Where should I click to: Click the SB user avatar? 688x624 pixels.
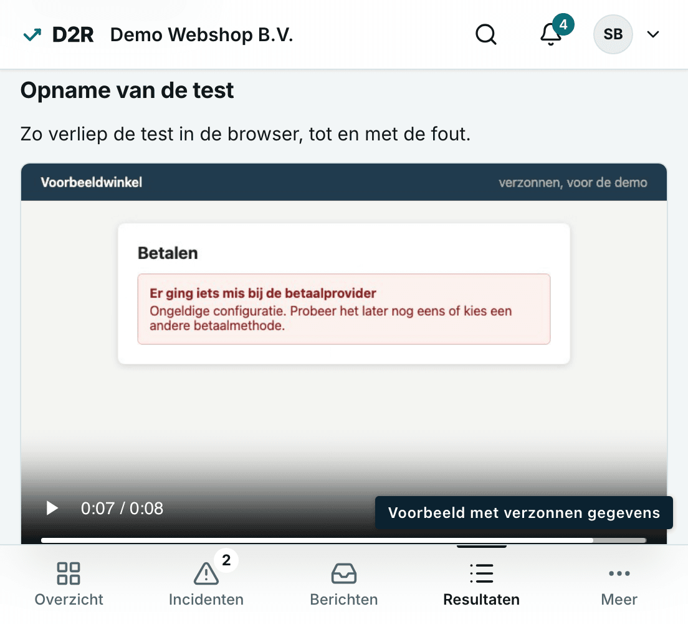pos(613,34)
